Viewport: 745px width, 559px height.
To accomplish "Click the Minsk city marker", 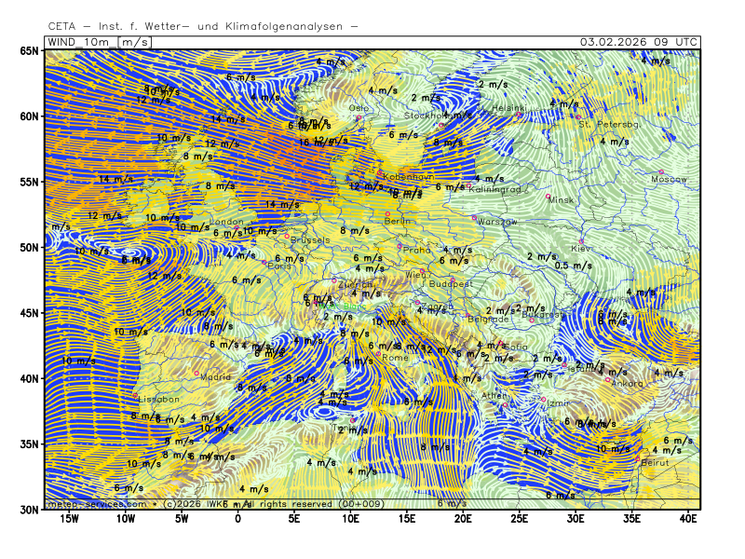I will [x=549, y=196].
